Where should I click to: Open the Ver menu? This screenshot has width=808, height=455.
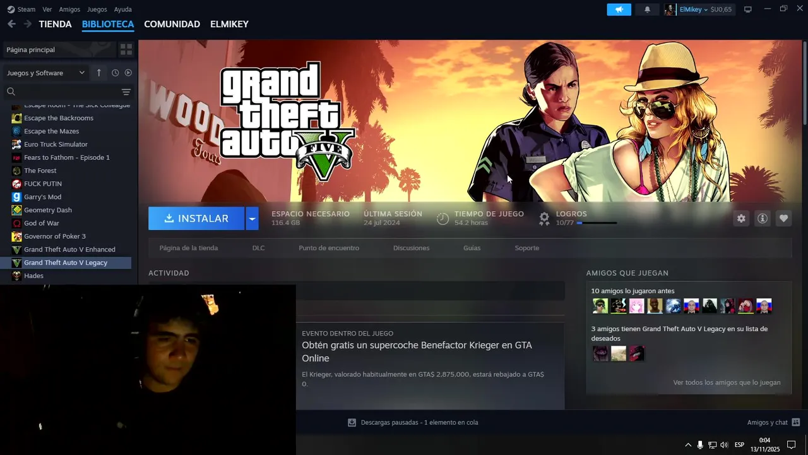click(x=47, y=9)
